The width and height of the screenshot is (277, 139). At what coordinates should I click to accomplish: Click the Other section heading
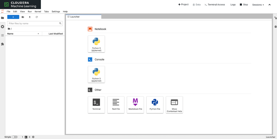point(98,90)
